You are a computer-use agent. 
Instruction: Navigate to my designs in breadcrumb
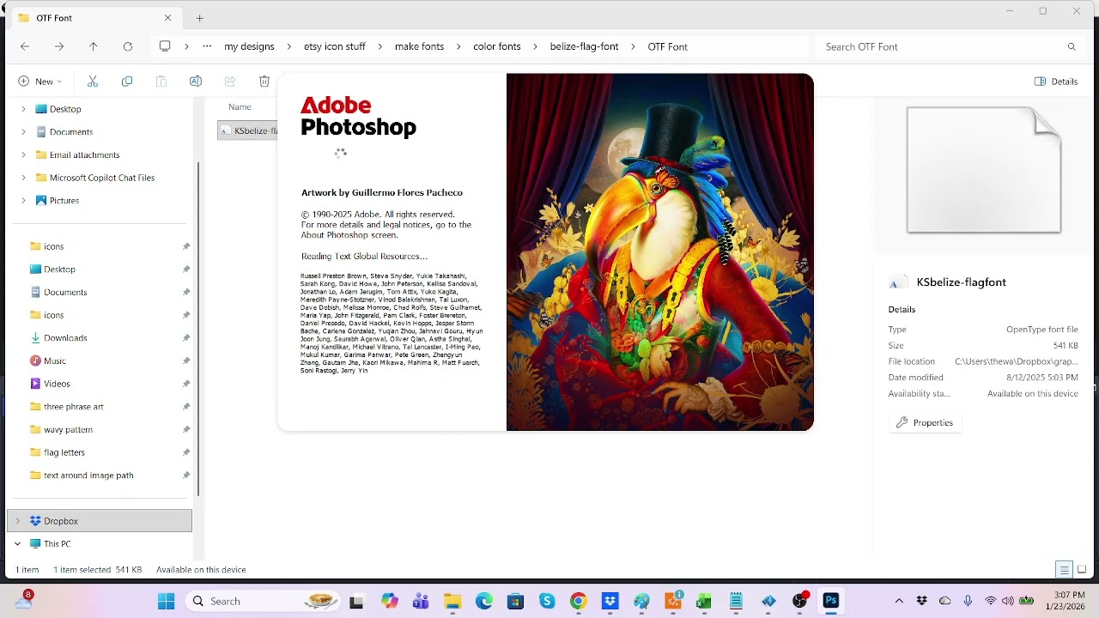(x=249, y=46)
